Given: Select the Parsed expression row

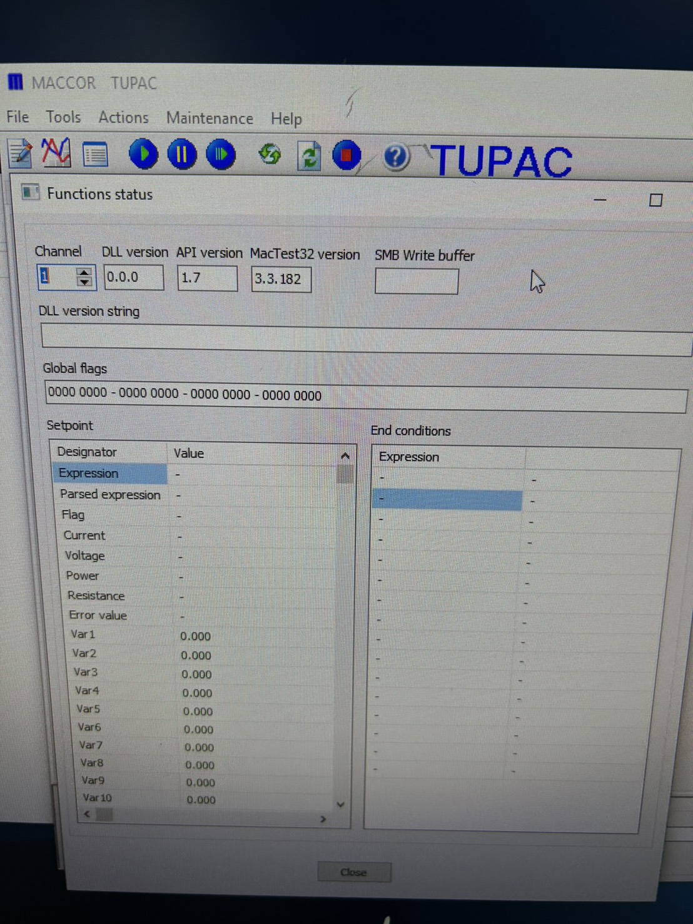Looking at the screenshot, I should (x=197, y=494).
